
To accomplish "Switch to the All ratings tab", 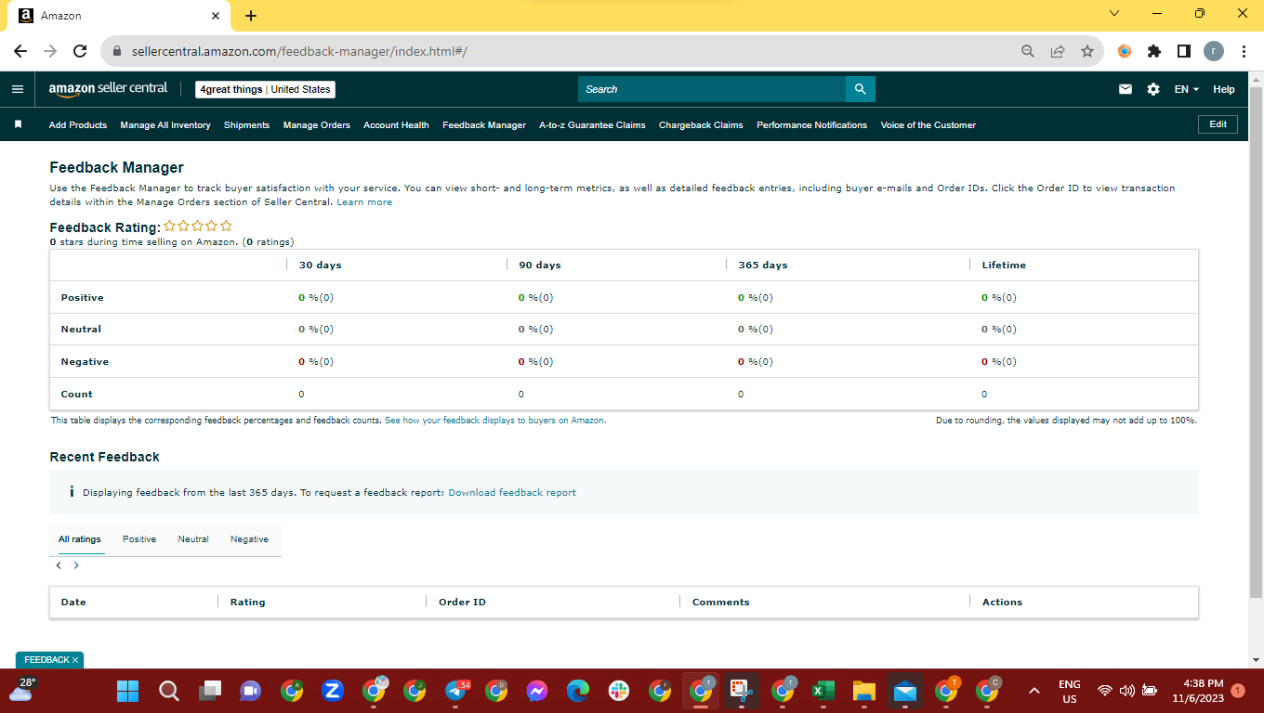I will tap(80, 539).
